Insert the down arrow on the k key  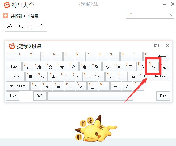tap(111, 76)
